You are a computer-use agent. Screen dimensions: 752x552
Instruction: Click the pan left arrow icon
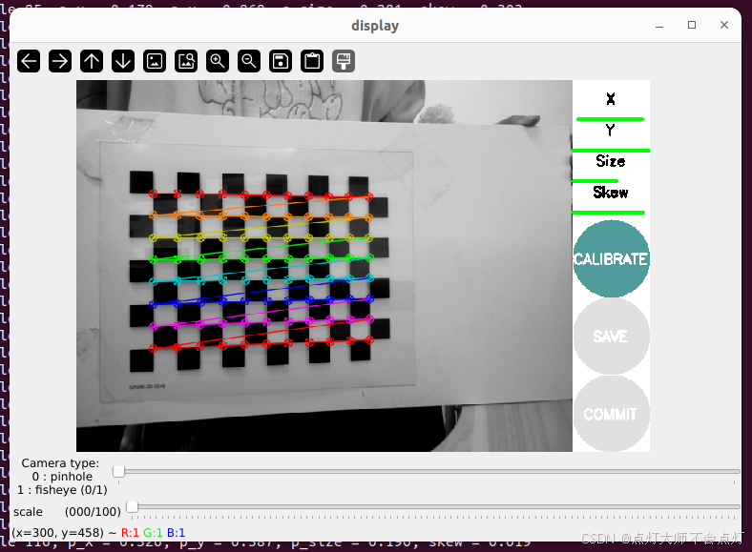tap(29, 61)
